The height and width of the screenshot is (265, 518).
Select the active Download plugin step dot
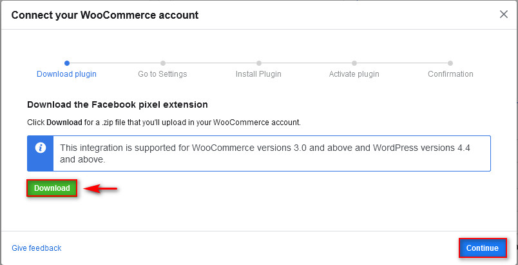(67, 63)
